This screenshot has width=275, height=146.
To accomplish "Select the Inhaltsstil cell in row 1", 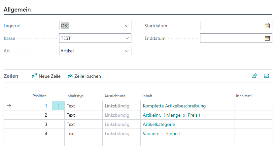I will pyautogui.click(x=253, y=106).
